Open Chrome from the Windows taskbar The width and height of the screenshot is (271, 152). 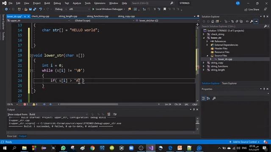(x=92, y=148)
